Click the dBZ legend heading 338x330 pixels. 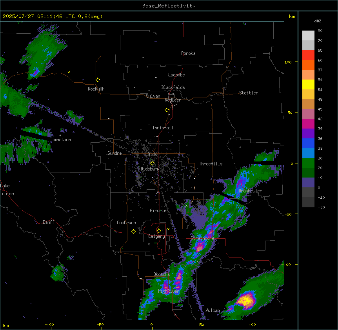(318, 21)
